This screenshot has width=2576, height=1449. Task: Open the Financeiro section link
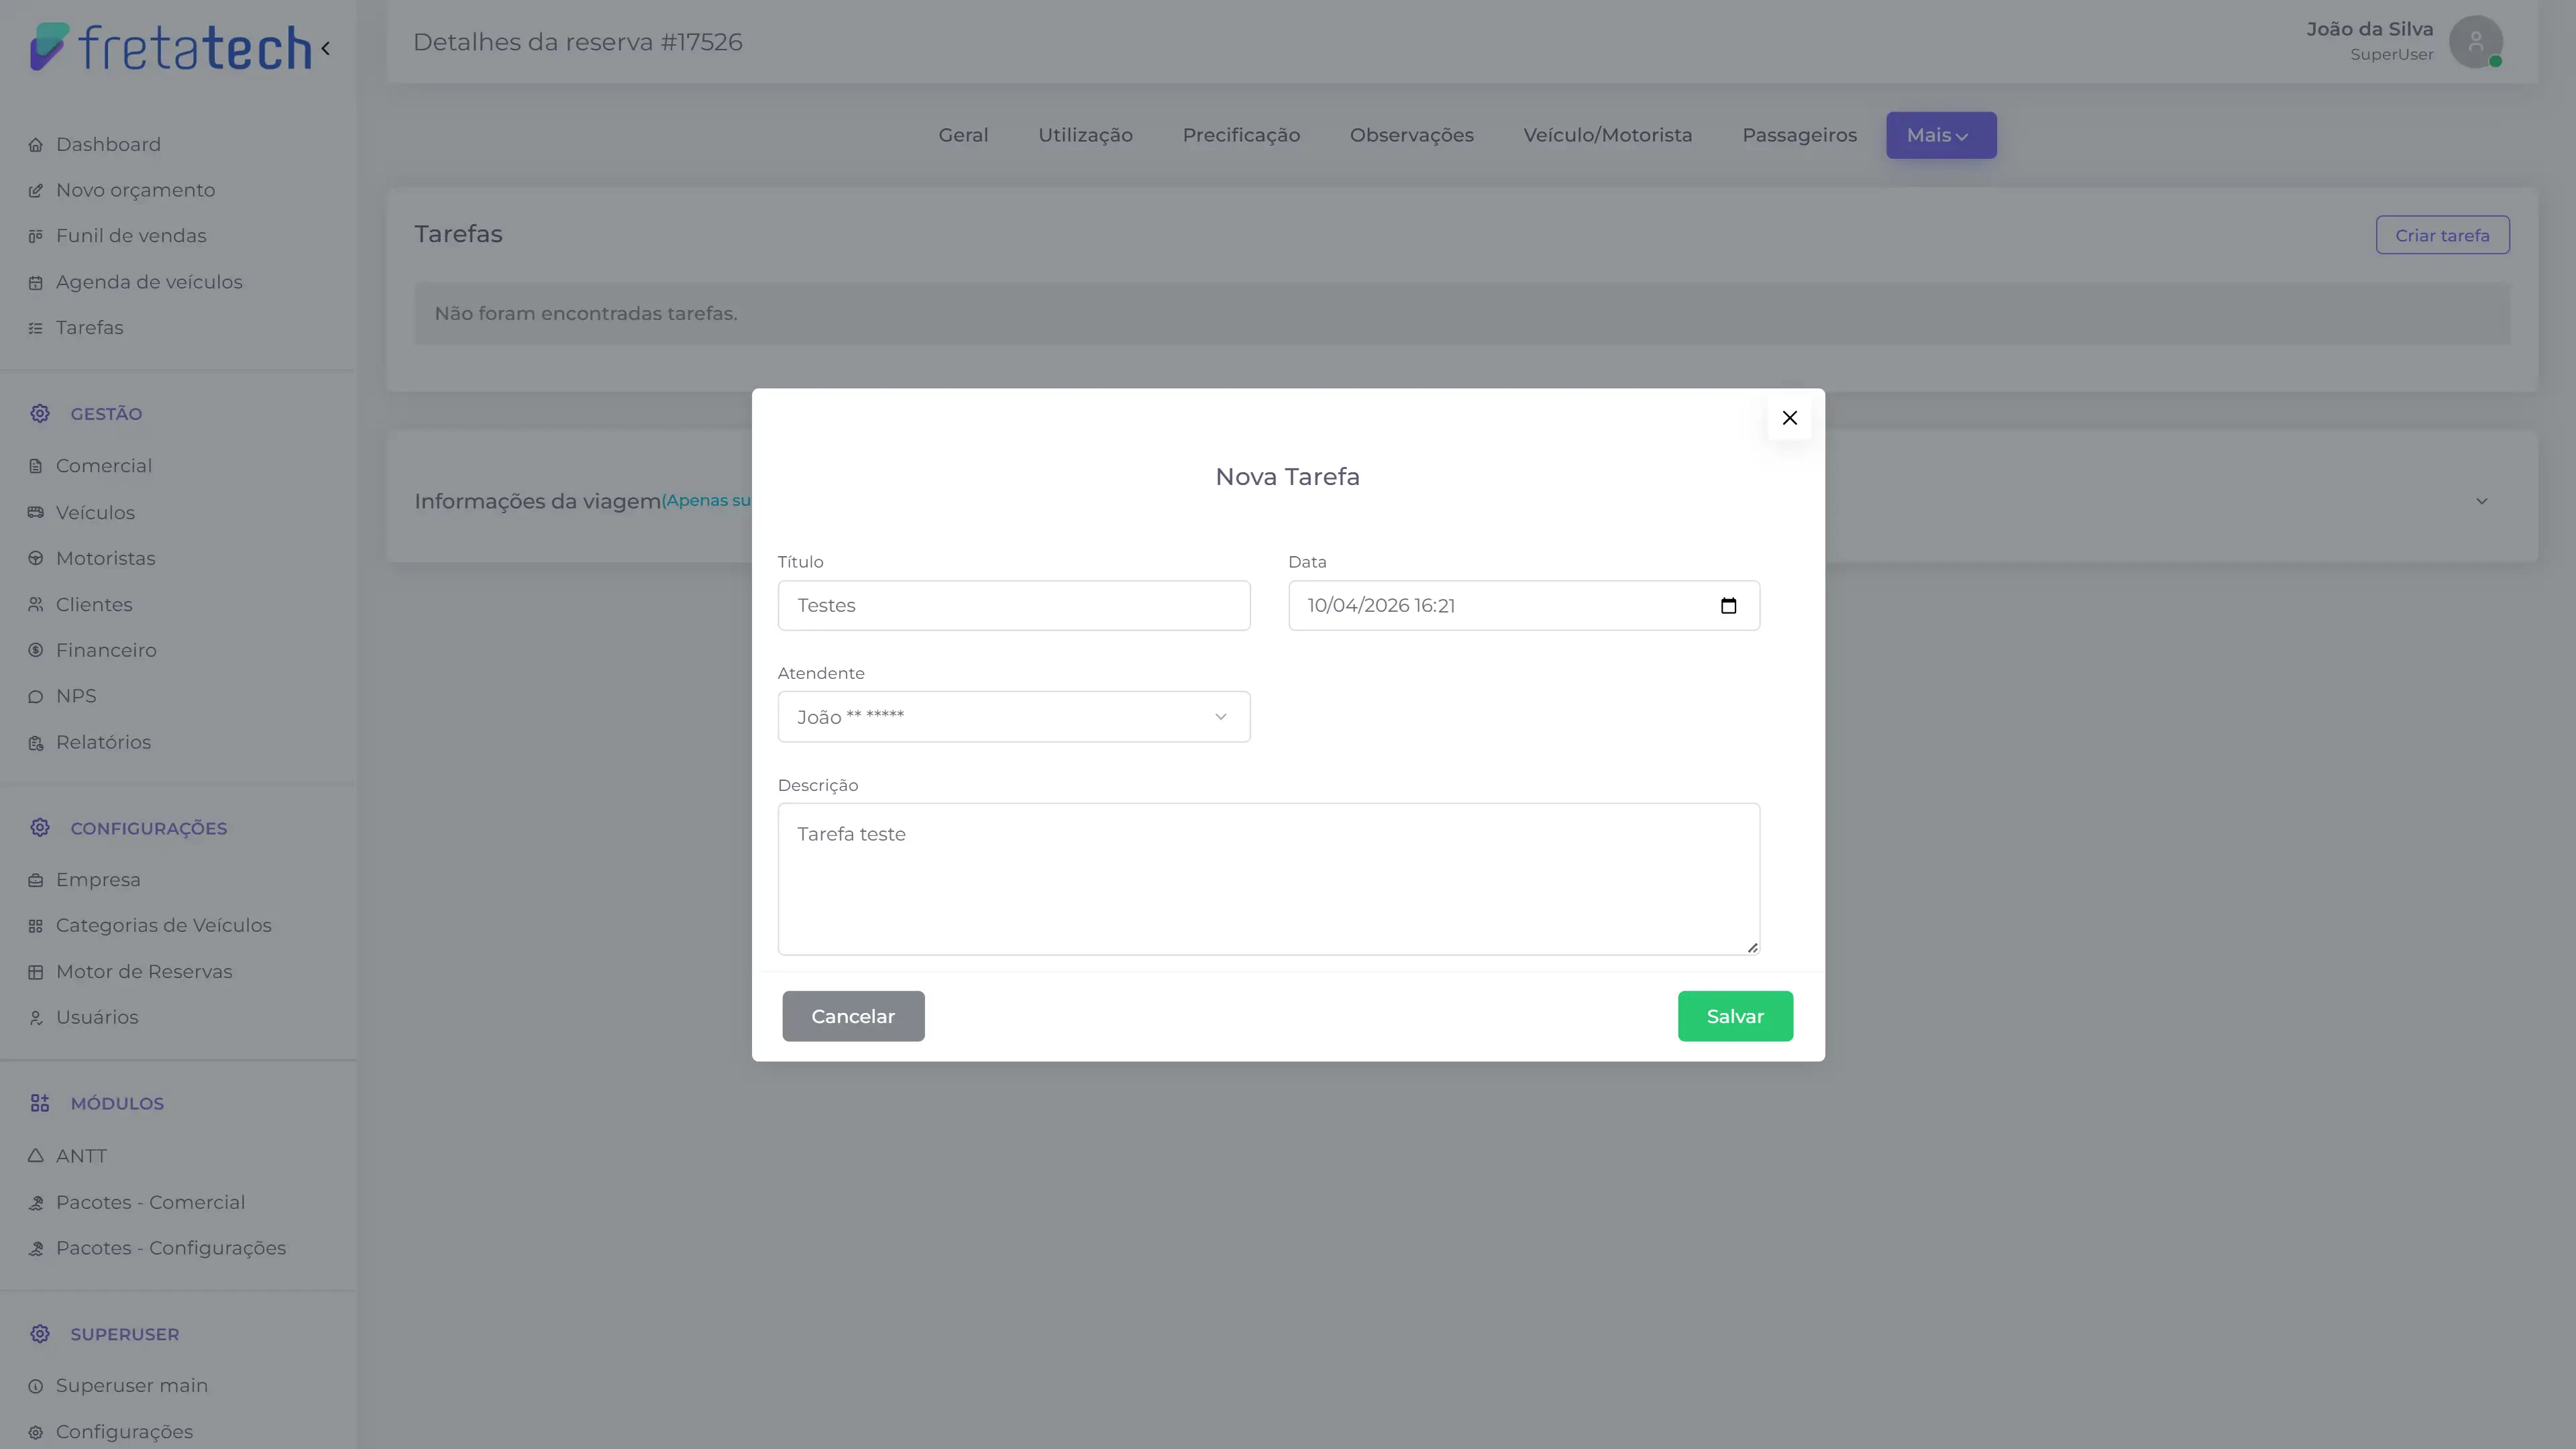[x=106, y=650]
